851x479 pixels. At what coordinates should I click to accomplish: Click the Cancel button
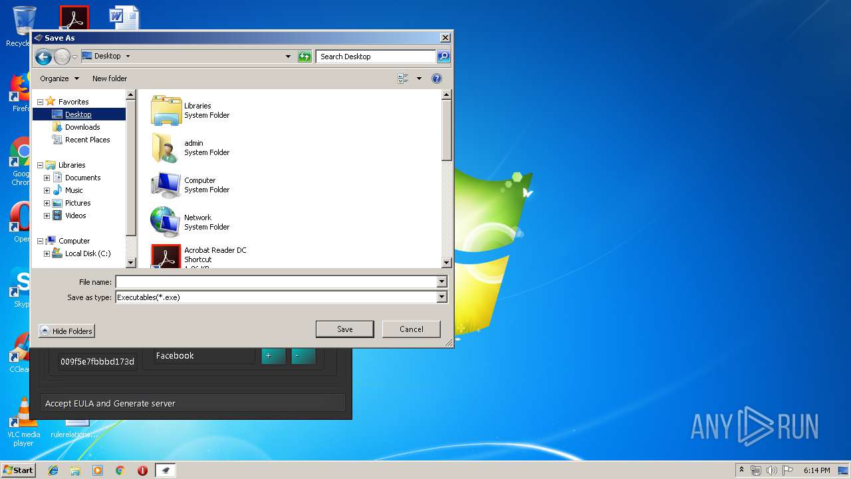[x=412, y=329]
